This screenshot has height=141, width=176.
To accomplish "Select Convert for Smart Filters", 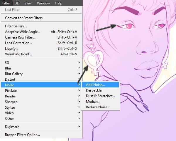I will pyautogui.click(x=41, y=18).
